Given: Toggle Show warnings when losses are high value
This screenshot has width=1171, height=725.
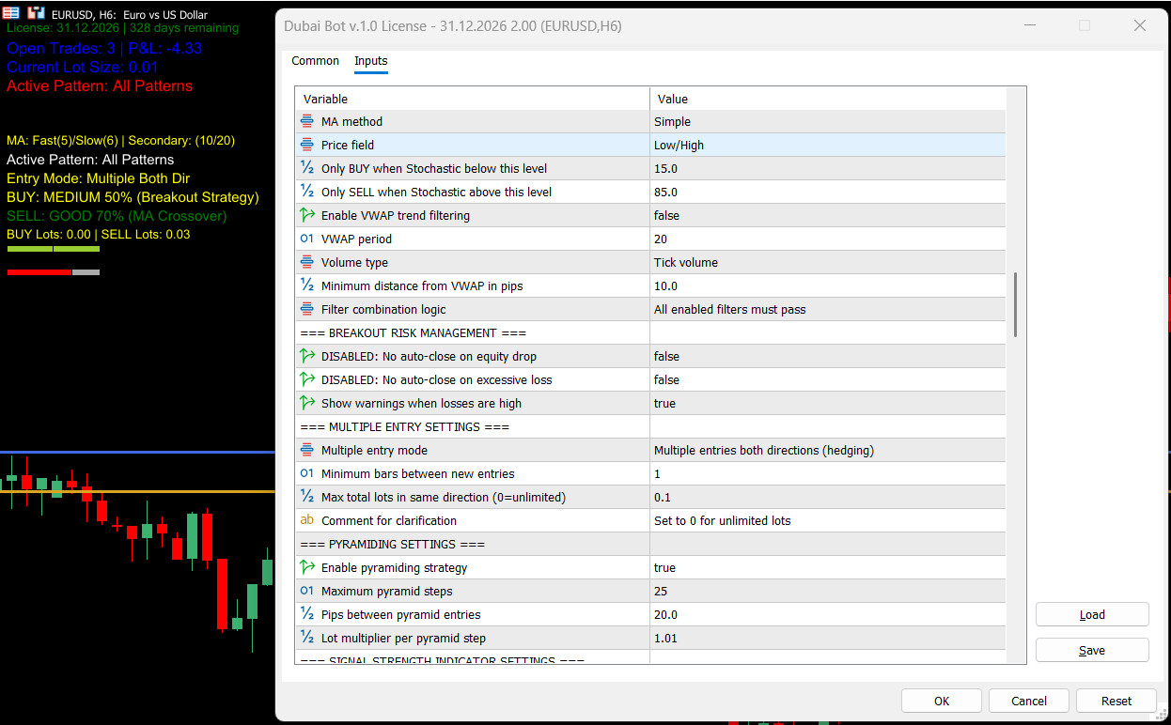Looking at the screenshot, I should 828,403.
